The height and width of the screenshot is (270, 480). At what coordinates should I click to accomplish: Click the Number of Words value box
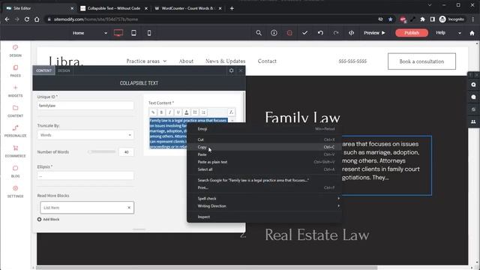pyautogui.click(x=126, y=152)
